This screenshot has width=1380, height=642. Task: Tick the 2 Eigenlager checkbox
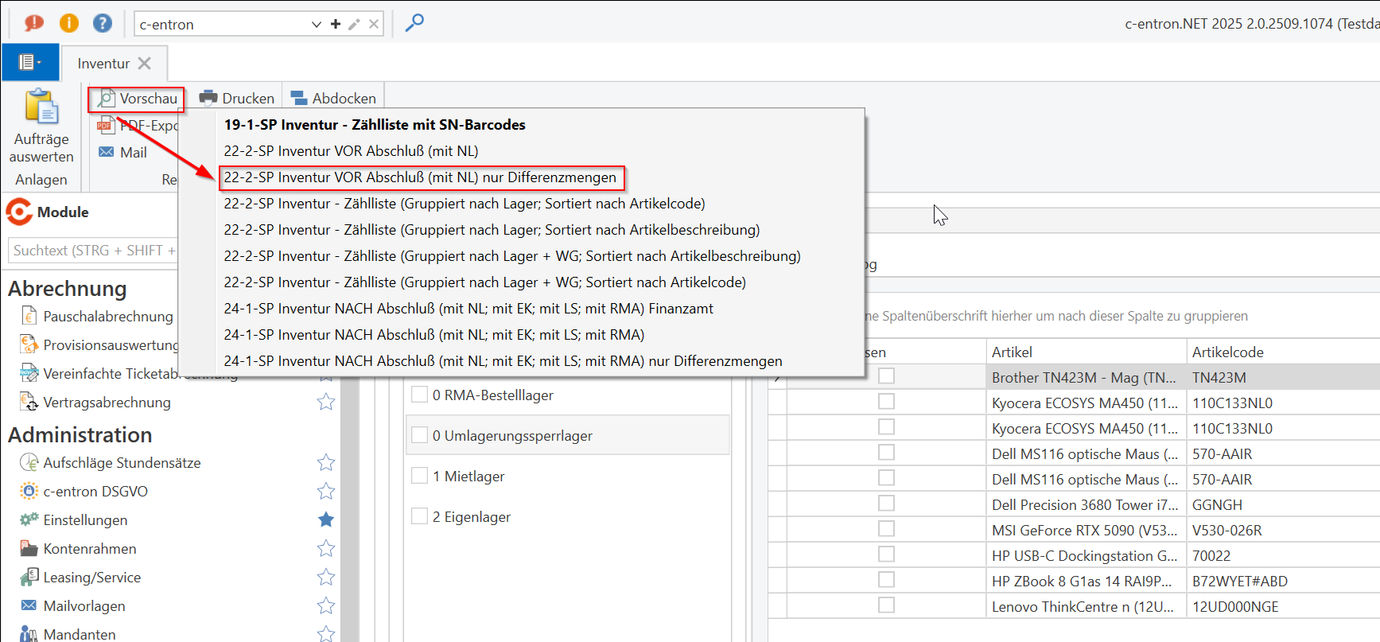(x=419, y=516)
